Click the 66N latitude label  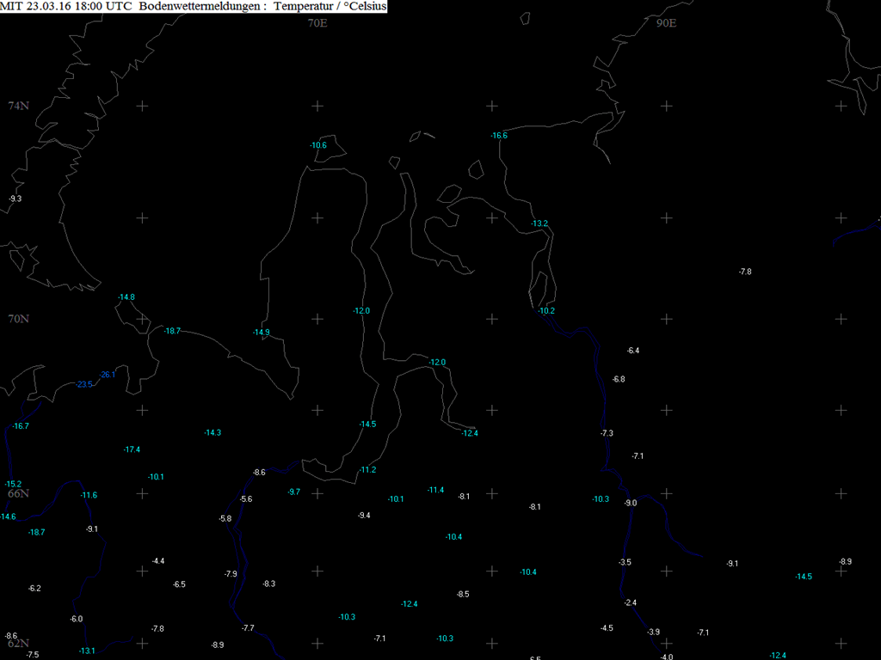click(x=18, y=493)
